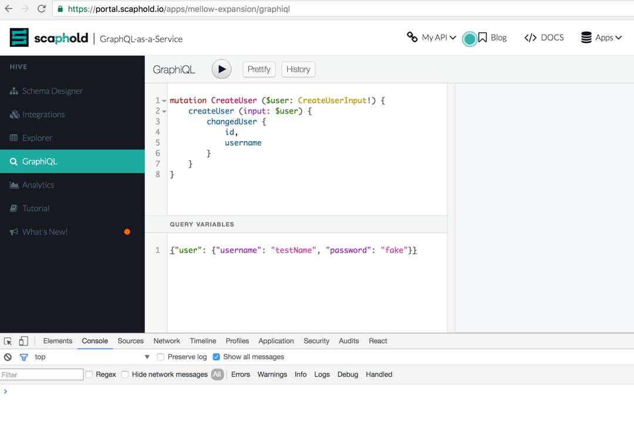Click the green secure lock icon

click(x=60, y=9)
